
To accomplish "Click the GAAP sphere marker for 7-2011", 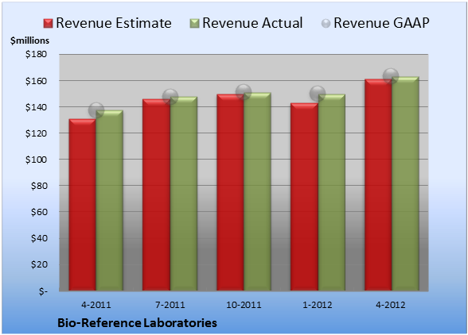I will 170,97.
